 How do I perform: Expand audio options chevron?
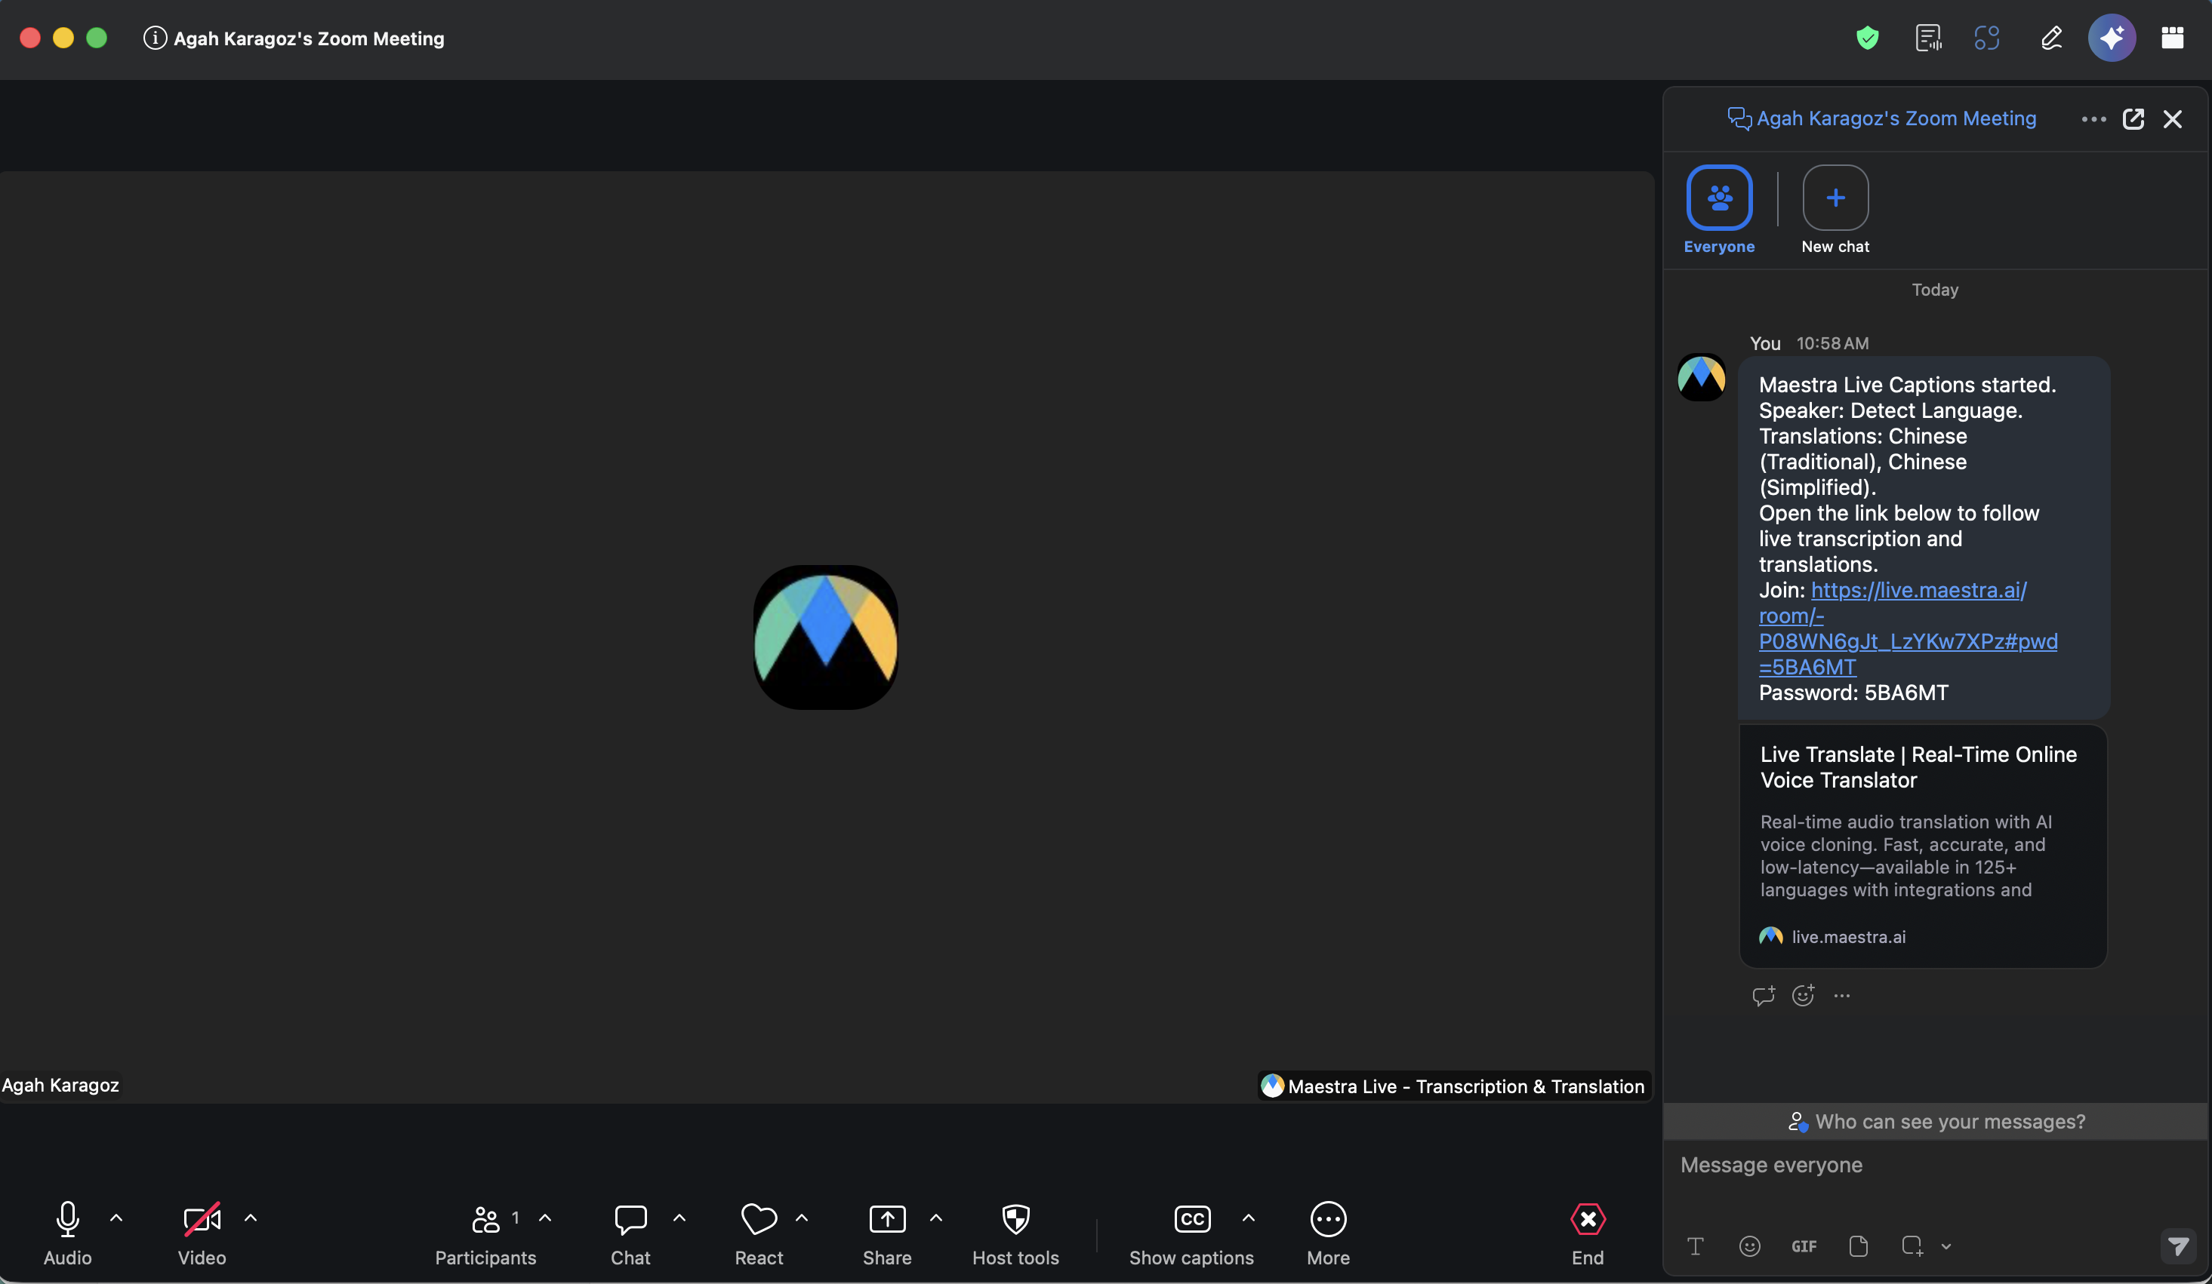click(x=116, y=1218)
